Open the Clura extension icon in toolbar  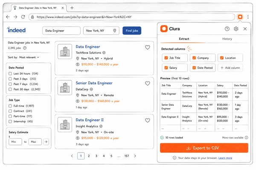click(x=240, y=17)
